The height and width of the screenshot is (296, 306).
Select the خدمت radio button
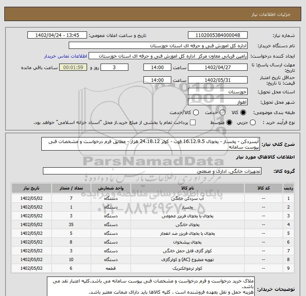[x=223, y=112]
